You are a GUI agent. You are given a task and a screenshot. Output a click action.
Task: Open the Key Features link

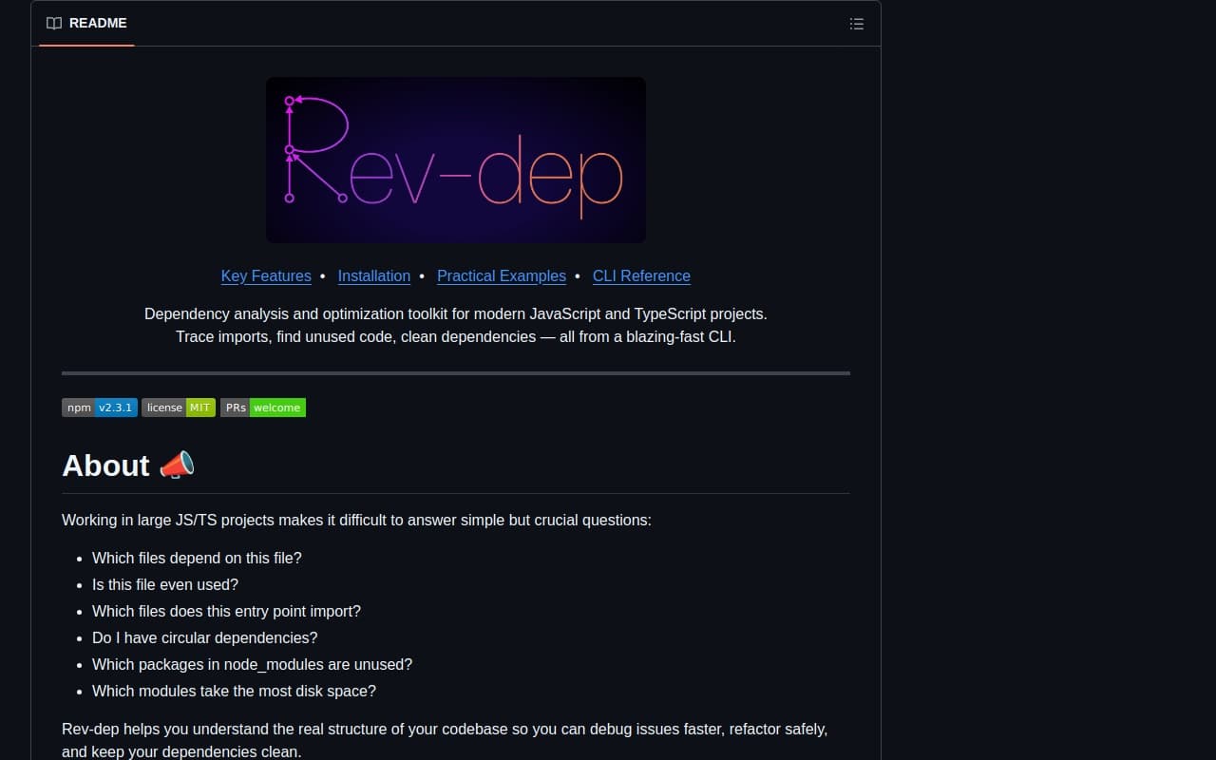[x=266, y=275]
